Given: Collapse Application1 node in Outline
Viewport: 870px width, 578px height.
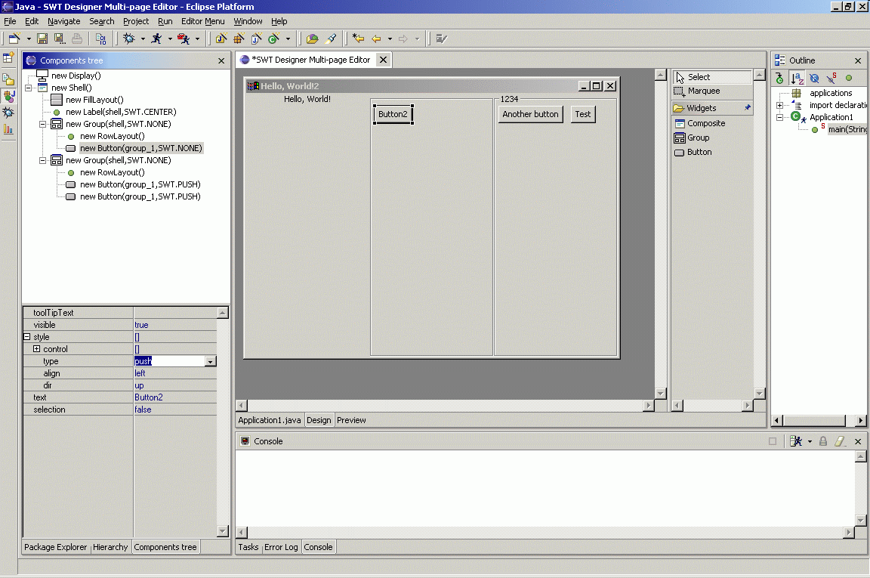Looking at the screenshot, I should pos(779,117).
